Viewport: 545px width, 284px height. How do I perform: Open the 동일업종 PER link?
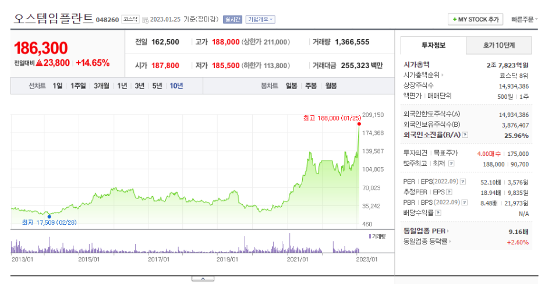(x=426, y=231)
